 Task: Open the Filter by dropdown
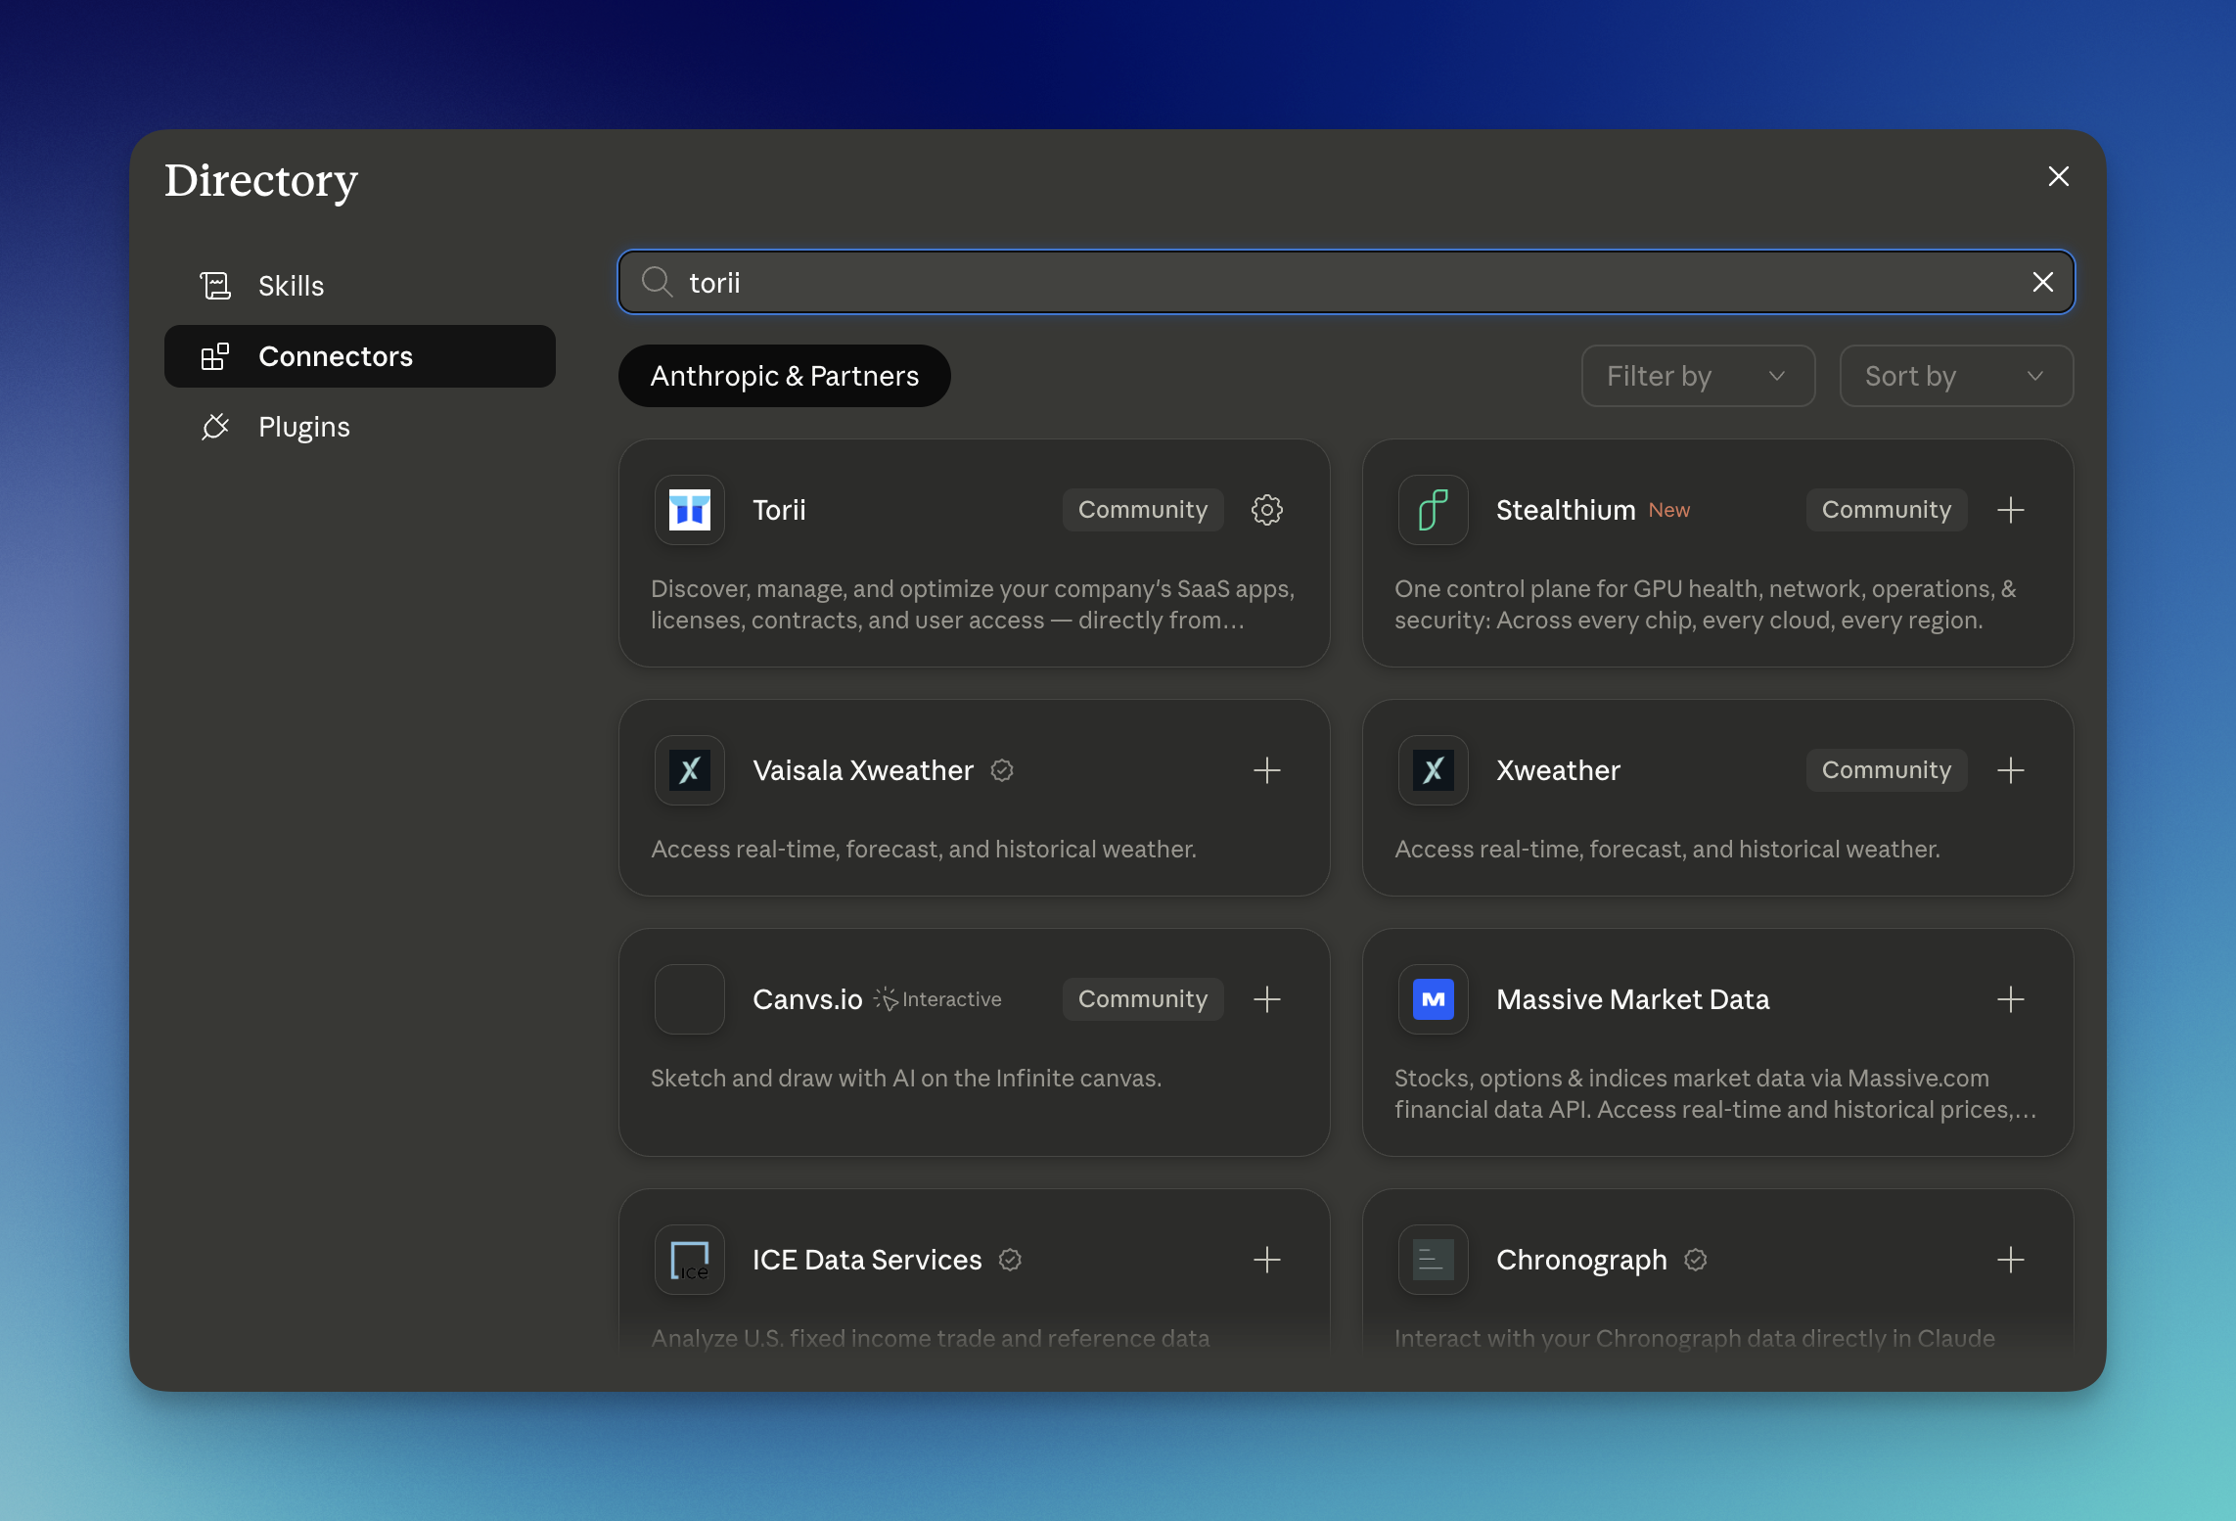1698,376
